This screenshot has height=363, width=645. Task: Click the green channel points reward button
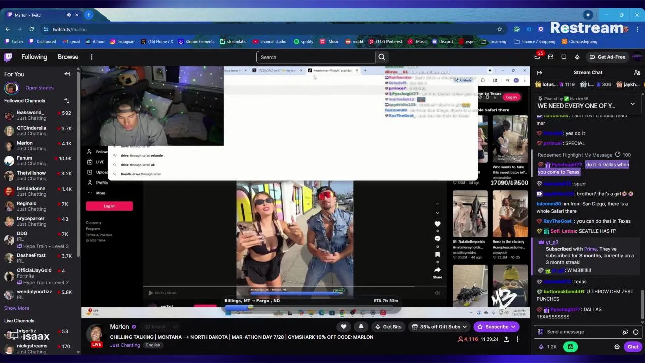pyautogui.click(x=570, y=347)
